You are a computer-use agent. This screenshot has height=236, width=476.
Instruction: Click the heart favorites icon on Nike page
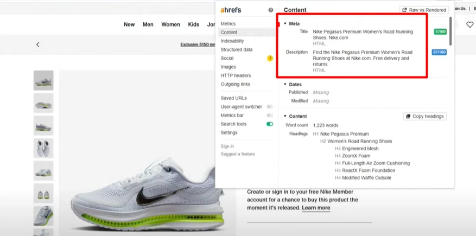click(x=469, y=24)
